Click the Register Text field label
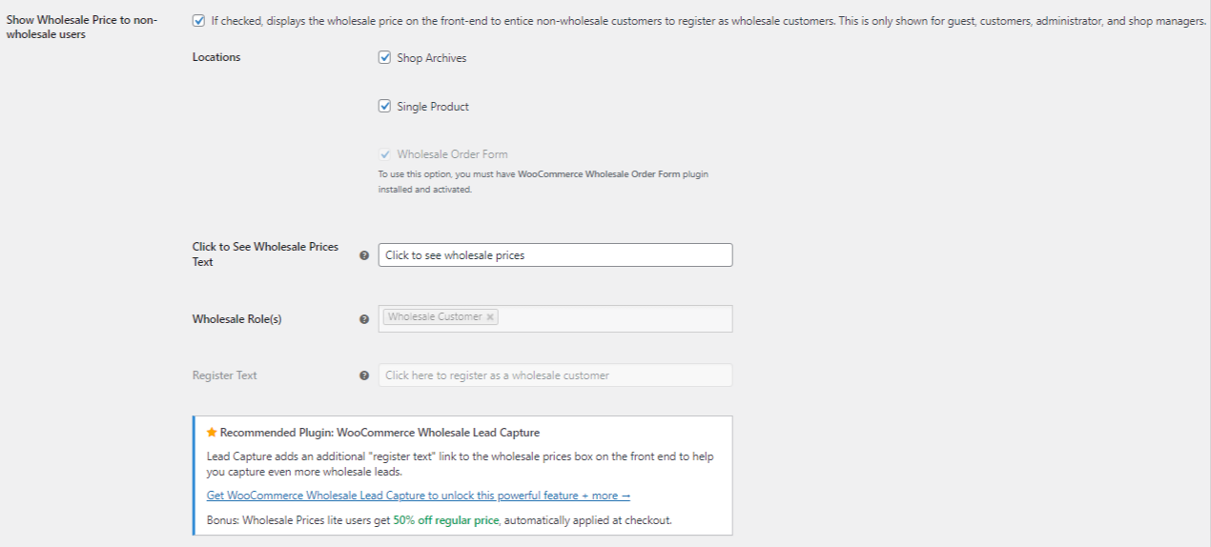The width and height of the screenshot is (1211, 547). pos(224,375)
